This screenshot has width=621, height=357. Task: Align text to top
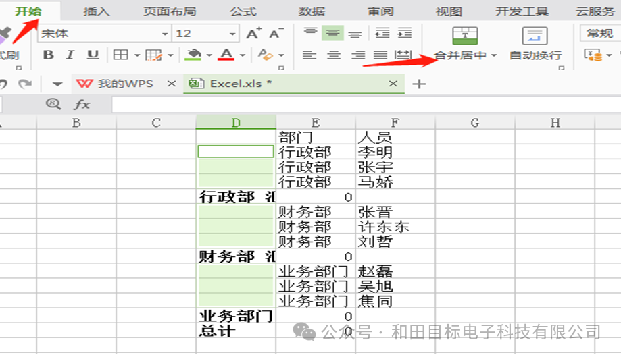coord(311,32)
